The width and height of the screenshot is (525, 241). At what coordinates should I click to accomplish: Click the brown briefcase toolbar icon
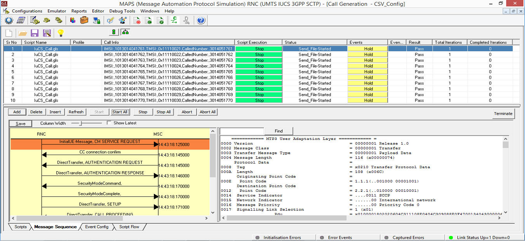pos(84,20)
